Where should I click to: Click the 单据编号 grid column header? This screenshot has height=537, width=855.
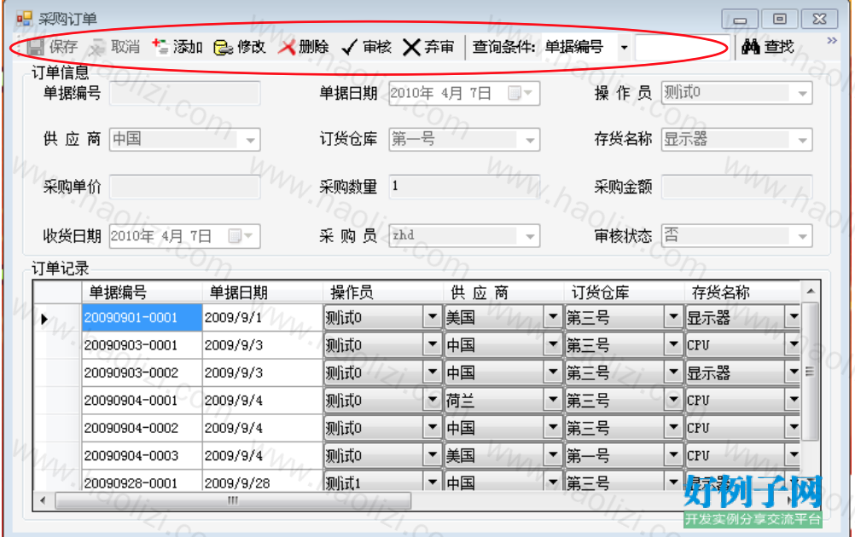[142, 292]
